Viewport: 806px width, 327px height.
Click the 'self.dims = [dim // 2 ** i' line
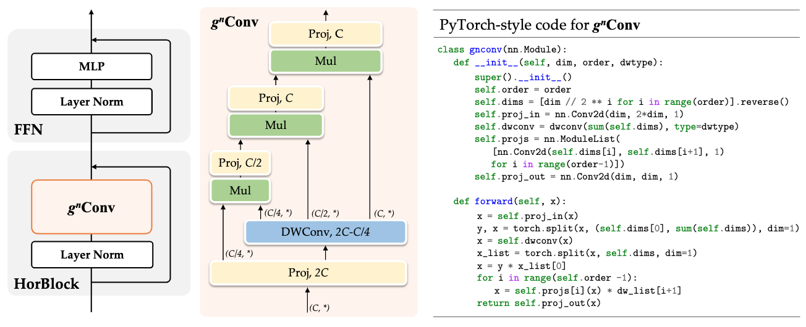coord(632,102)
